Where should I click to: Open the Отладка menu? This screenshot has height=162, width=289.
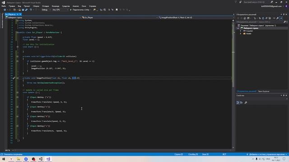click(46, 6)
